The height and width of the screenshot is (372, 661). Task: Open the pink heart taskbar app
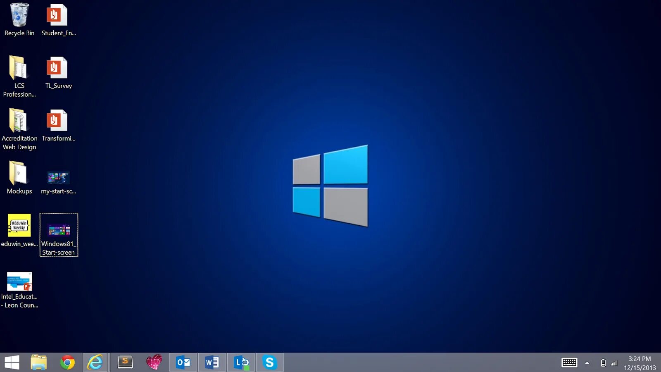154,362
